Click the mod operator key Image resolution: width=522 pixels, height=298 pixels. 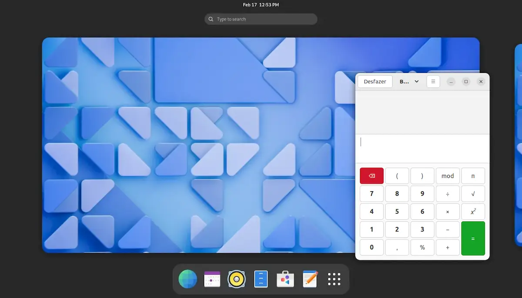click(x=448, y=176)
